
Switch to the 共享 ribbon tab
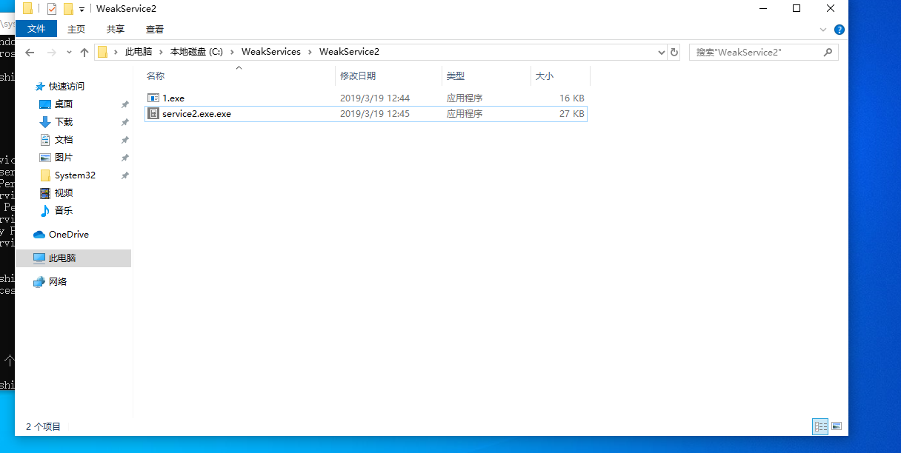click(116, 30)
